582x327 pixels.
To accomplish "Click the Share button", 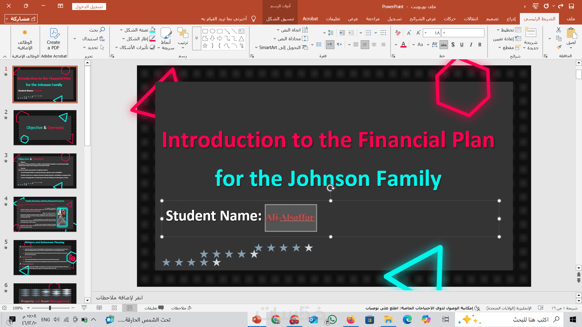I will (21, 19).
